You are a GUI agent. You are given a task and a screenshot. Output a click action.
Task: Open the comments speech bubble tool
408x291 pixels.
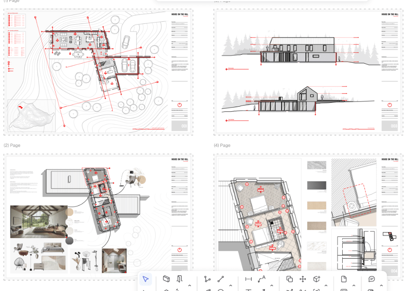point(372,279)
